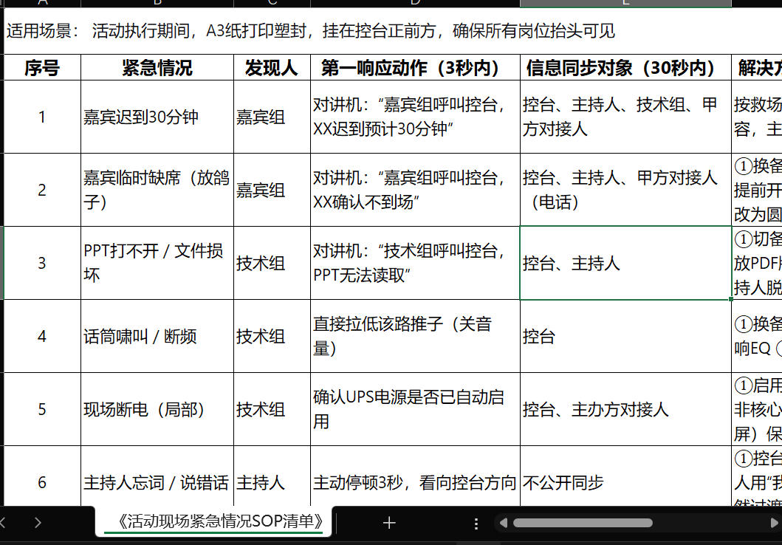Screen dimensions: 782x545
Task: Go to previous sheet tab arrow
Action: [2, 523]
